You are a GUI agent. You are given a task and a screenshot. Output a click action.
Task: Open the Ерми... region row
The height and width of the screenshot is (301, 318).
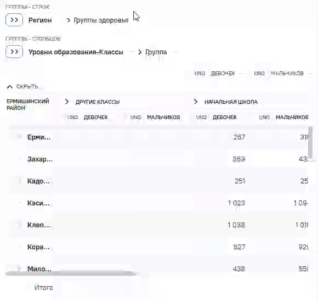(x=39, y=137)
